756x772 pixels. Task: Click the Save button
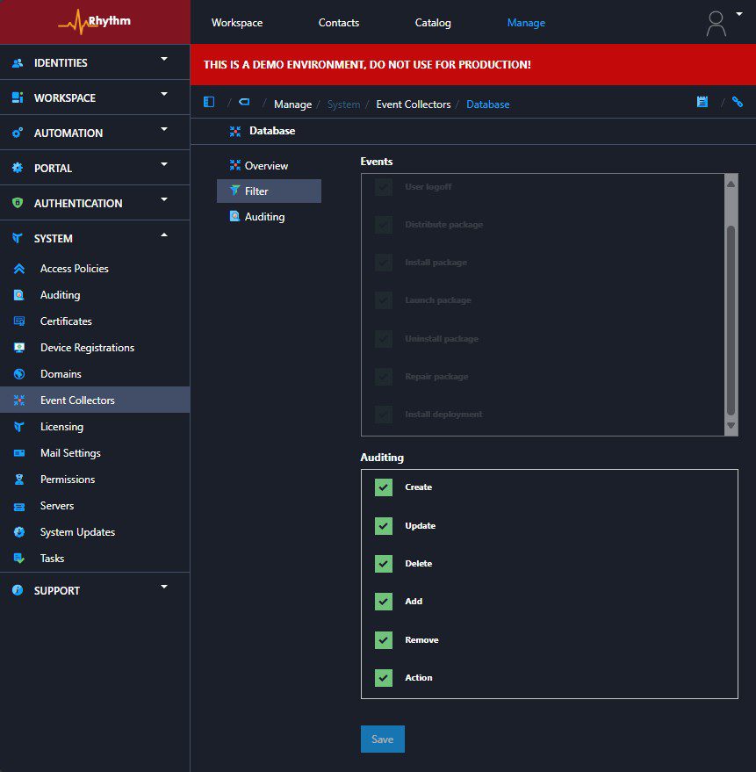(x=382, y=740)
